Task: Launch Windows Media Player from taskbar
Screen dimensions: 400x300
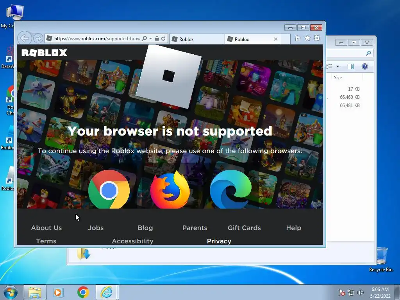Action: tap(59, 292)
